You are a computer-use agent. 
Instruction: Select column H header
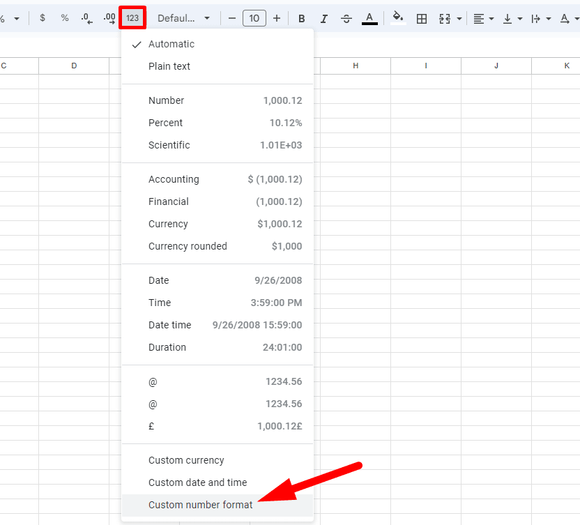(x=356, y=66)
